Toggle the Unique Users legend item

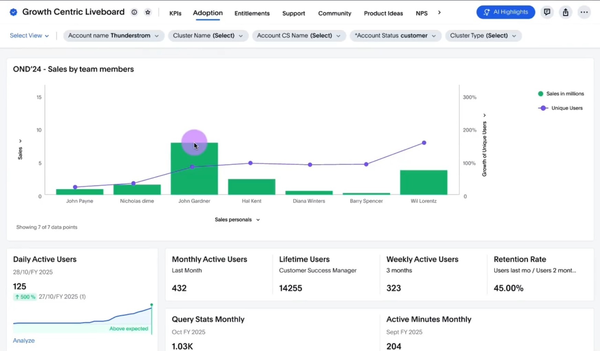560,108
